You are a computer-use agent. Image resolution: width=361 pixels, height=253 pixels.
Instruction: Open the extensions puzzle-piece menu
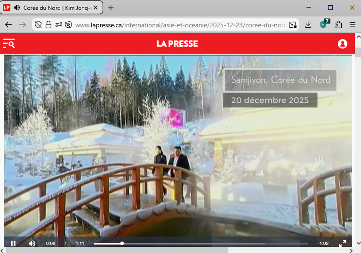point(338,24)
